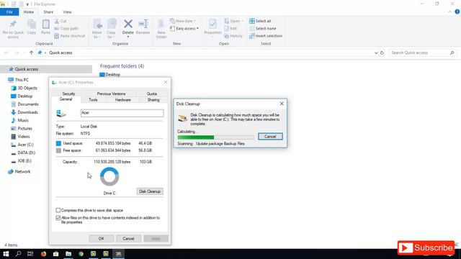The width and height of the screenshot is (461, 259).
Task: Select Music in navigation pane
Action: point(19,120)
